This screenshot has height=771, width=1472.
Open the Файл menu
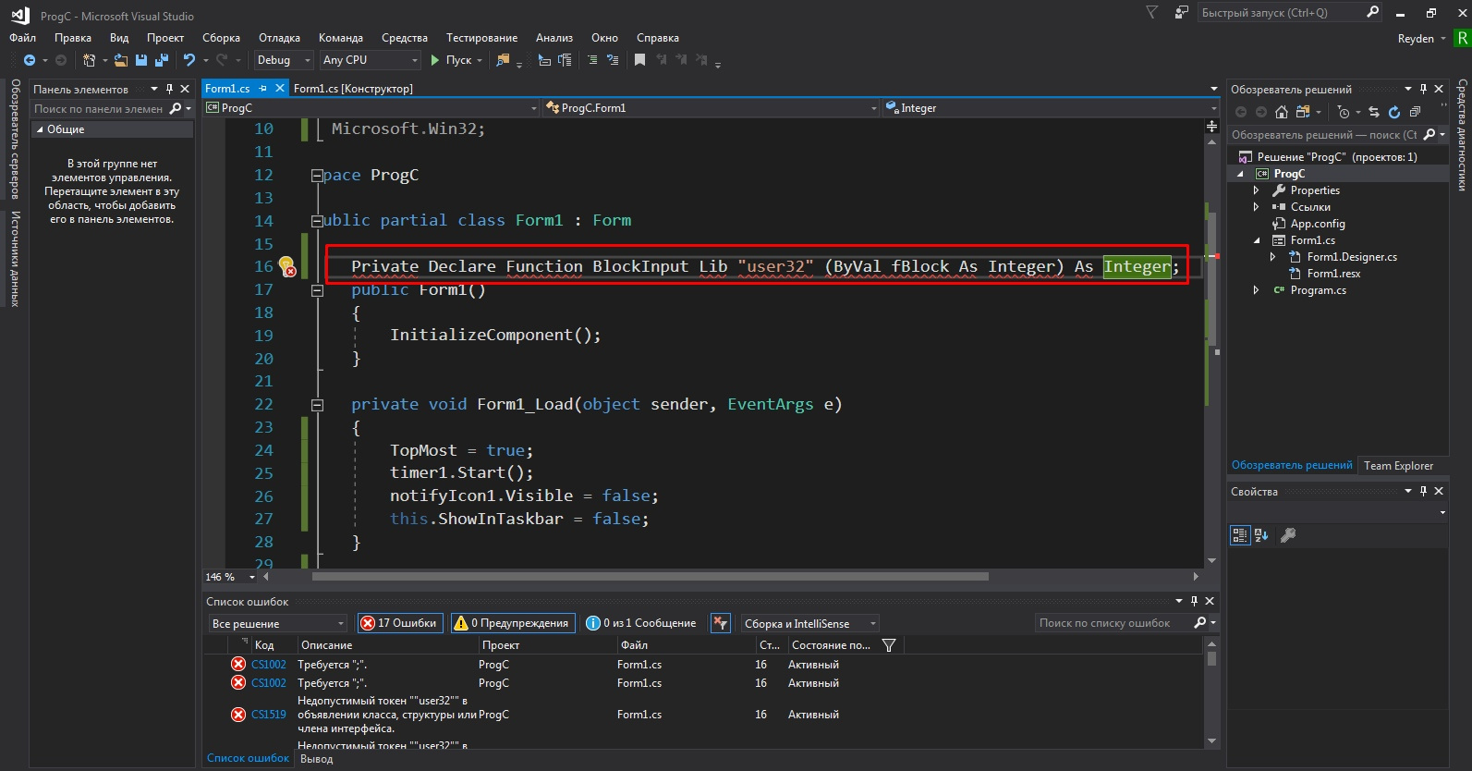23,38
